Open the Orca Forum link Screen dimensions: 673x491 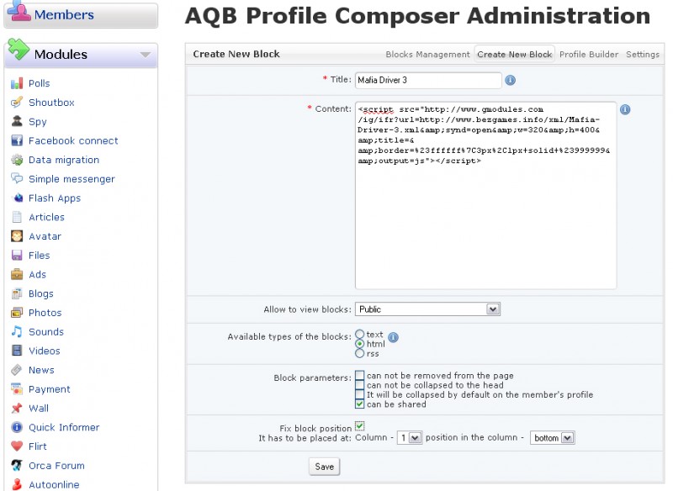point(56,466)
